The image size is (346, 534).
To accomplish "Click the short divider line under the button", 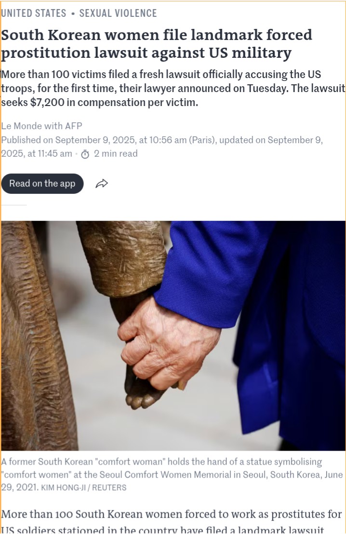I will [13, 205].
